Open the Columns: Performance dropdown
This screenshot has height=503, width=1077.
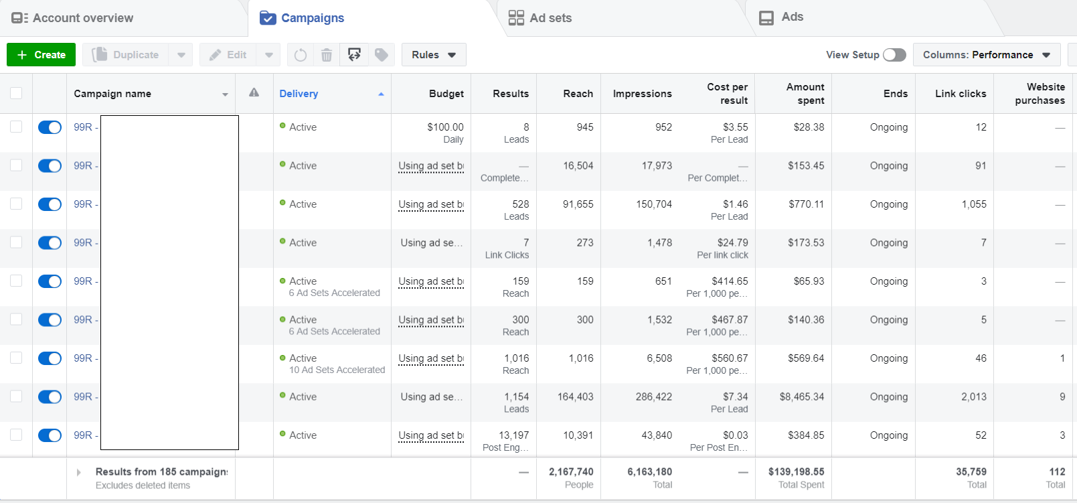pyautogui.click(x=986, y=55)
